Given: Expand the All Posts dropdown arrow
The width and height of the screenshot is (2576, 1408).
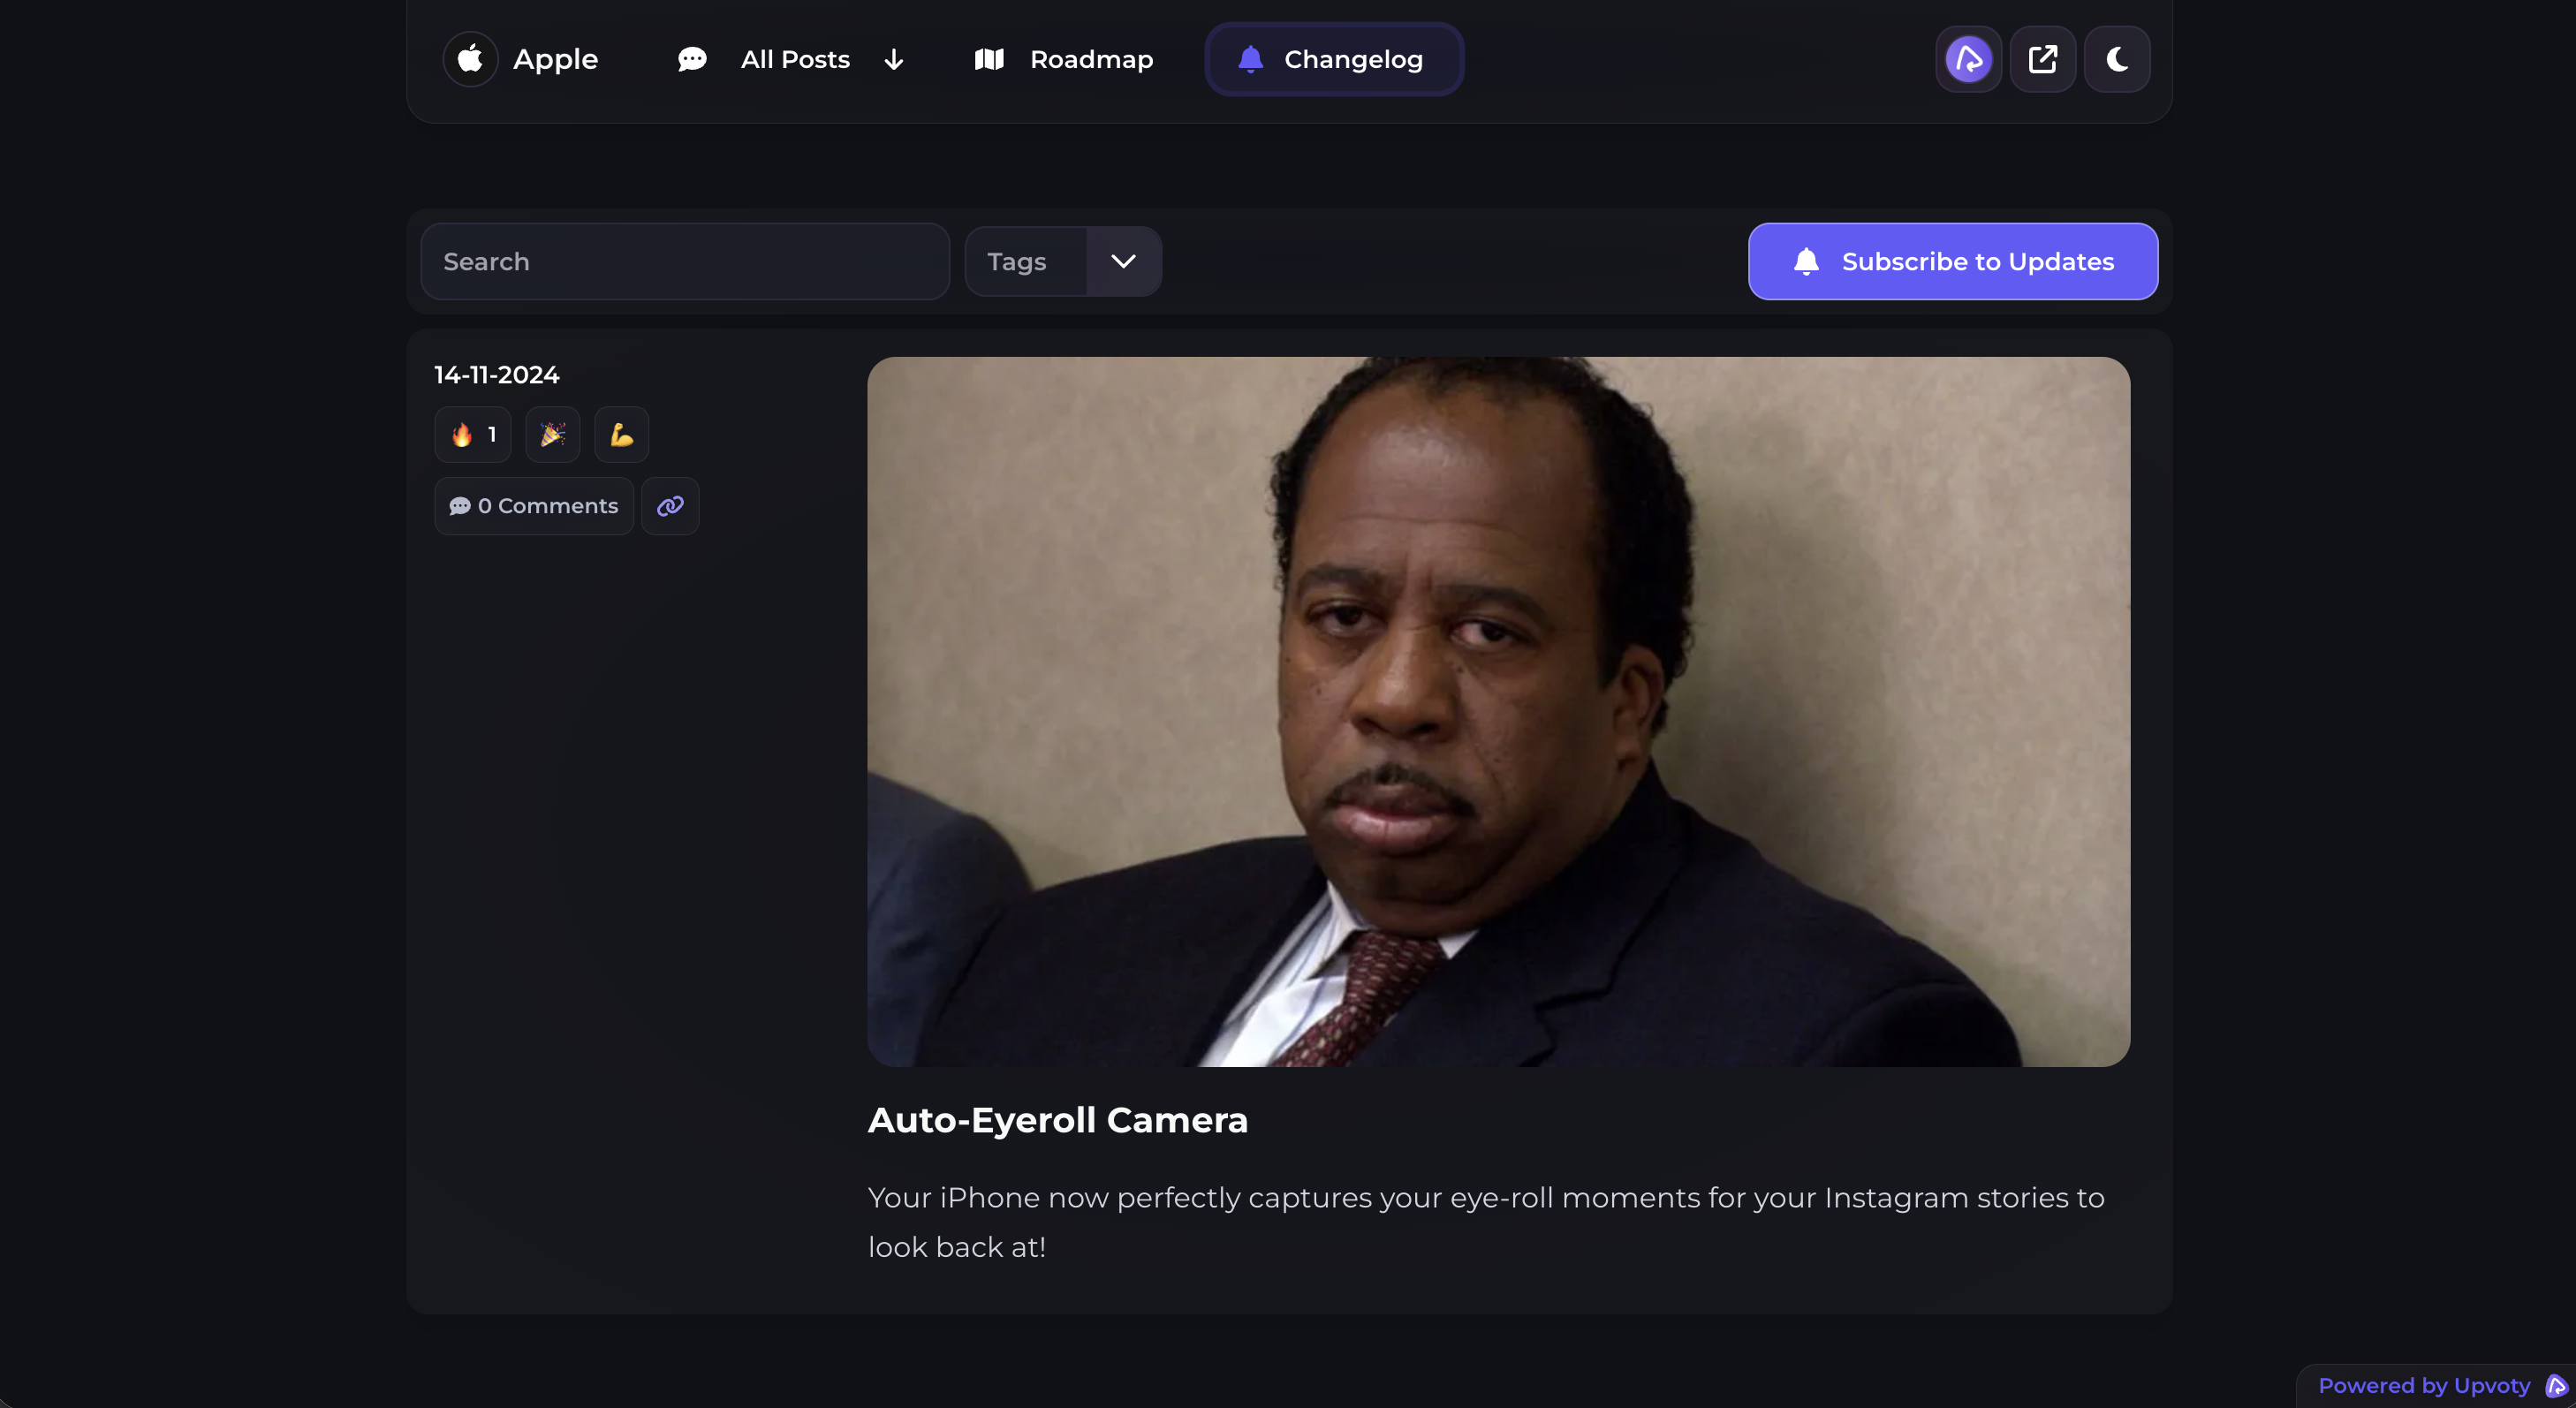Looking at the screenshot, I should tap(893, 60).
